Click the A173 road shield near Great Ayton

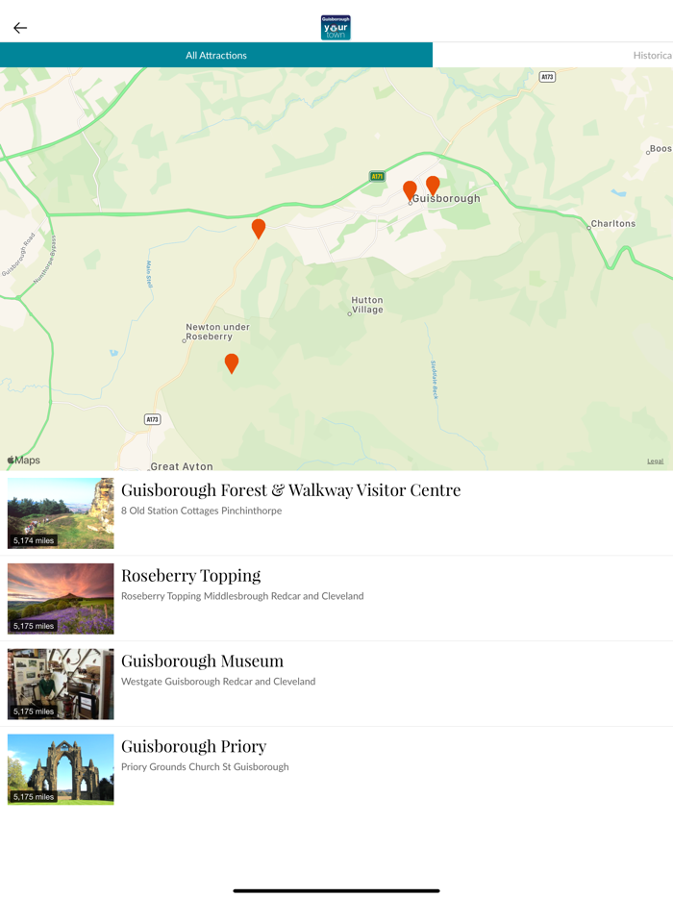coord(152,419)
